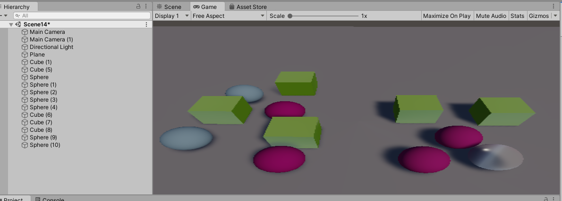The height and width of the screenshot is (201, 562).
Task: Click the Gizmos button
Action: pyautogui.click(x=538, y=16)
